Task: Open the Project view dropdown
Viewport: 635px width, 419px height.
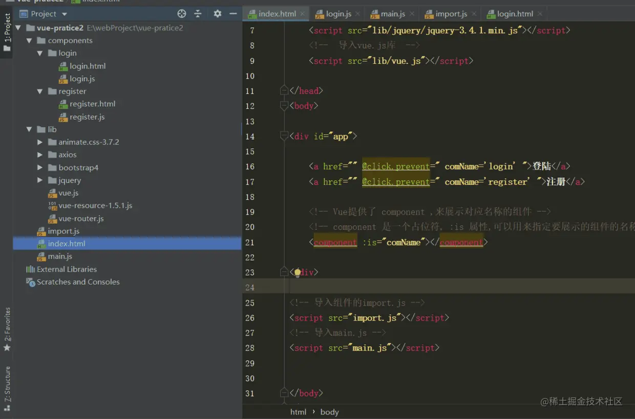Action: pyautogui.click(x=65, y=14)
